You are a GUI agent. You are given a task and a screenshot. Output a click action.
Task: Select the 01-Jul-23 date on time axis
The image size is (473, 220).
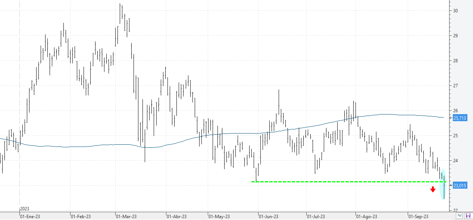316,216
